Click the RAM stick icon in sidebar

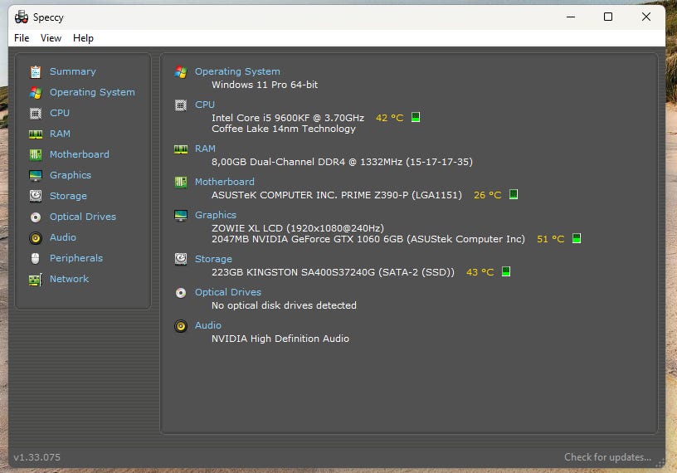pos(36,134)
